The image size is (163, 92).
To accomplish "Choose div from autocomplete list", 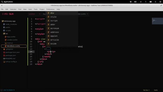I will 62,13.
